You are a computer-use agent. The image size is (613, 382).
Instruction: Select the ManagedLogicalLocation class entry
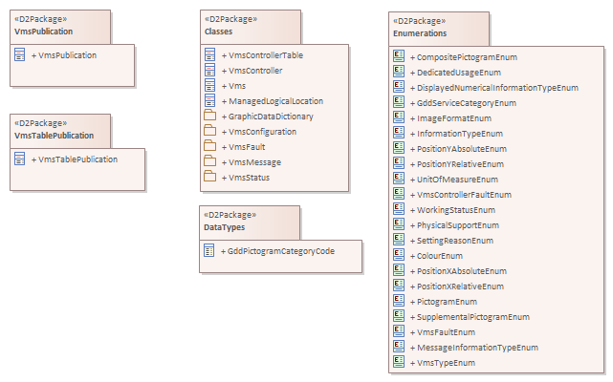pos(274,101)
